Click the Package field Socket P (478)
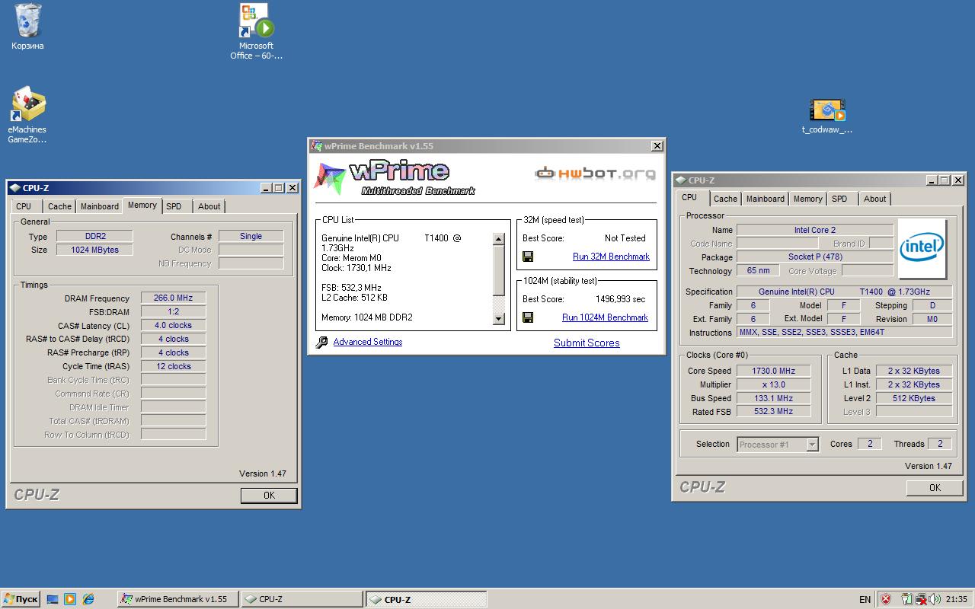975x609 pixels. [x=814, y=257]
